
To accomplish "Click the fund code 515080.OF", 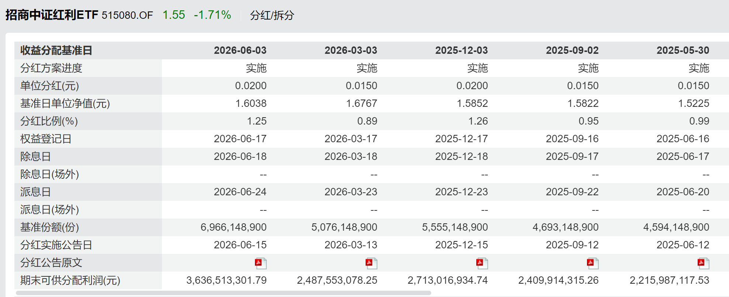I will tap(127, 15).
